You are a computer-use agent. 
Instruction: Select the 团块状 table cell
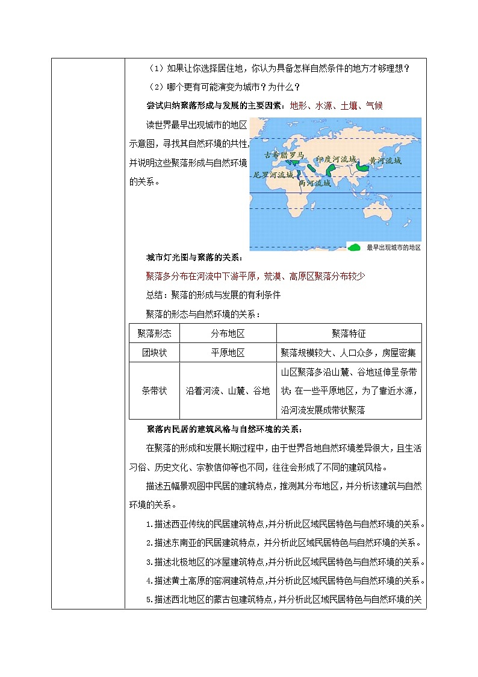coord(154,353)
